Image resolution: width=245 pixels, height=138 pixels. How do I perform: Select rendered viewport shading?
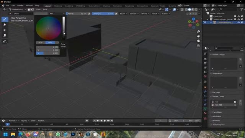[196, 10]
